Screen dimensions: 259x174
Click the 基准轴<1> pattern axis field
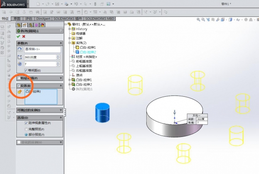[43, 49]
